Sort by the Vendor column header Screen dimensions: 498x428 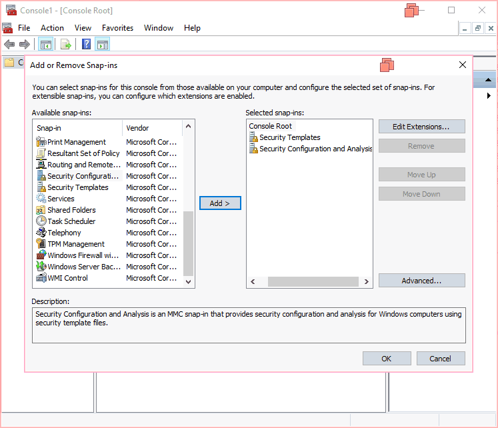click(152, 128)
